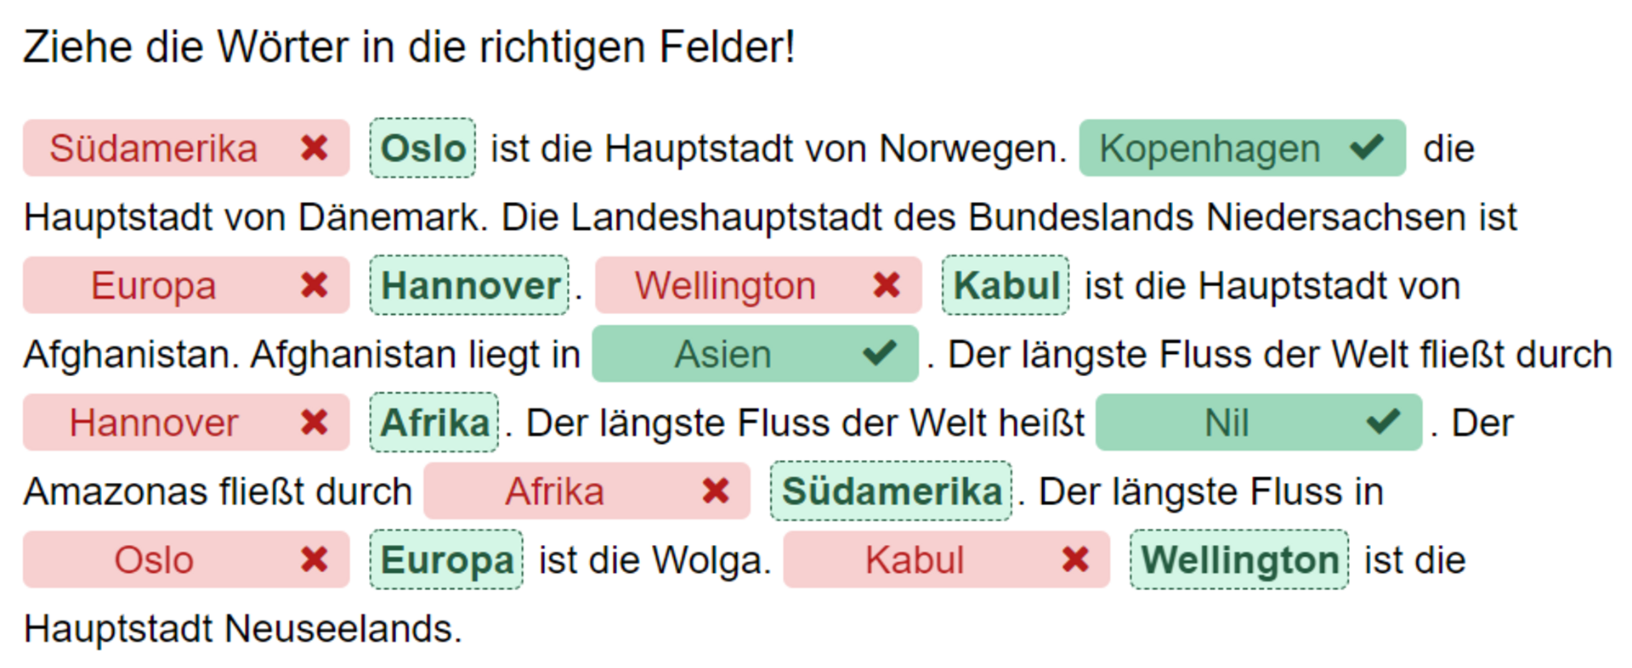The image size is (1632, 668).
Task: Click the green dashed Europa solution label
Action: [446, 559]
